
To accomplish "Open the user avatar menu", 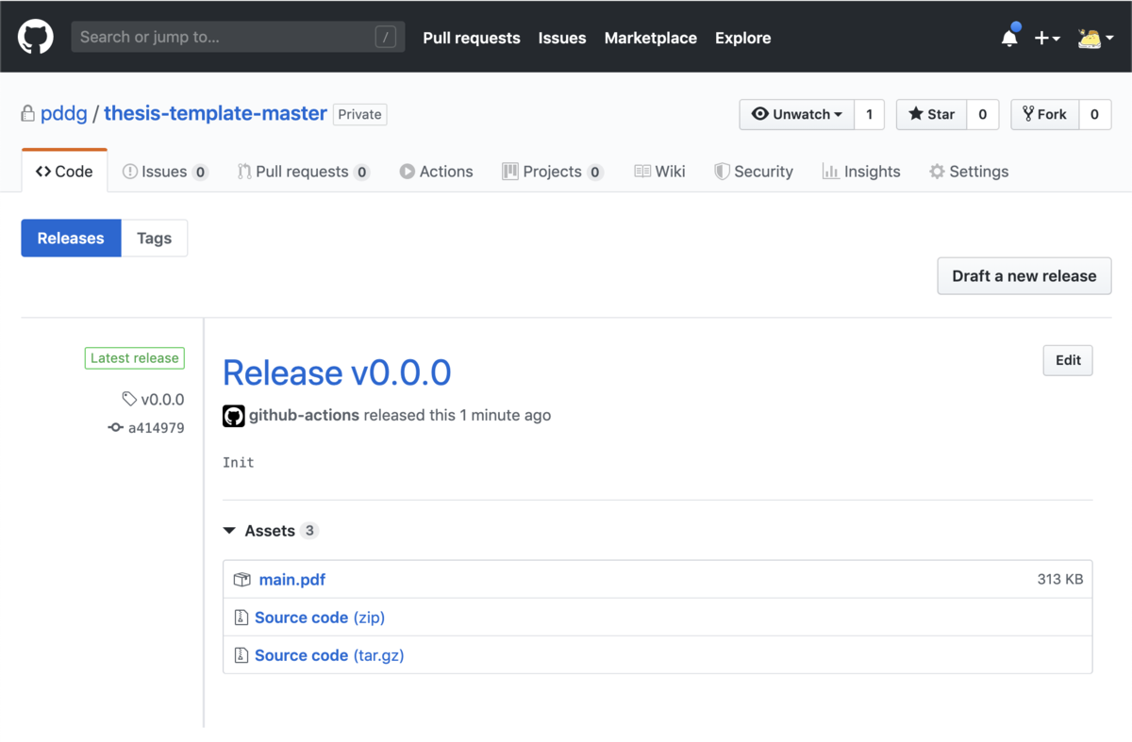I will 1096,38.
